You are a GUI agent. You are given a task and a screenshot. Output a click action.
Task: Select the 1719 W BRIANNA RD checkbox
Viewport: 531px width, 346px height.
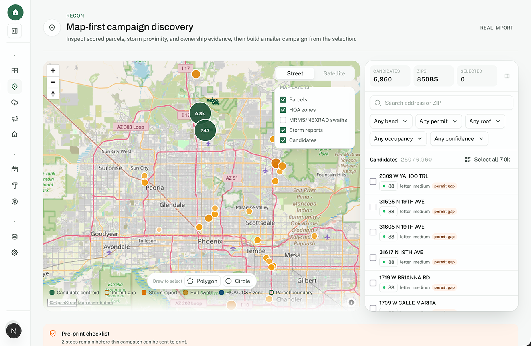coord(373,283)
